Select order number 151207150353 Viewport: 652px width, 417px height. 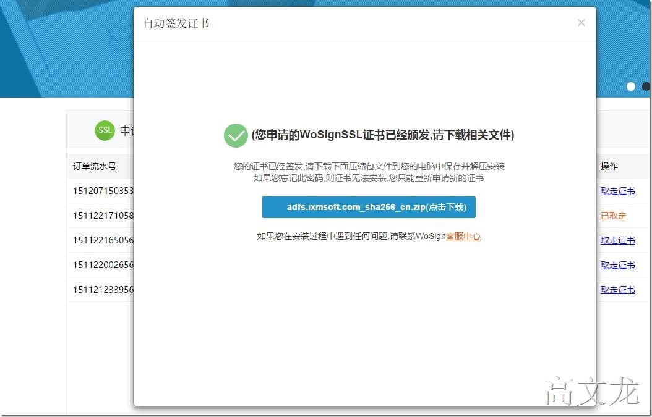(x=103, y=191)
